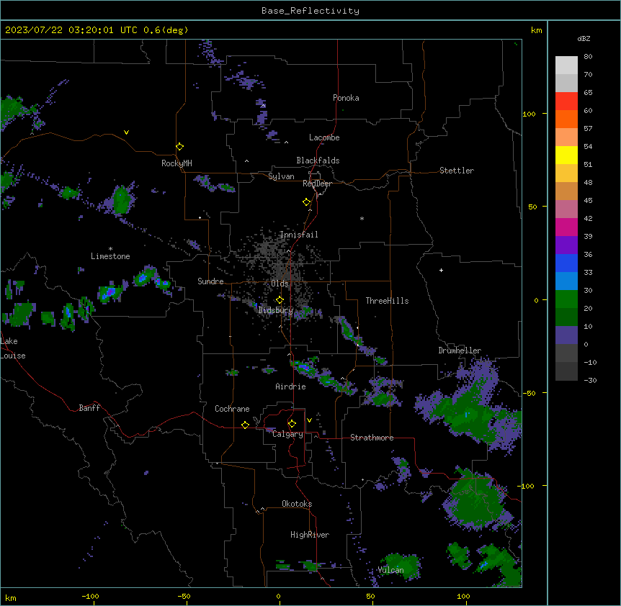Select the Ponoka city label
This screenshot has width=621, height=606.
[346, 98]
